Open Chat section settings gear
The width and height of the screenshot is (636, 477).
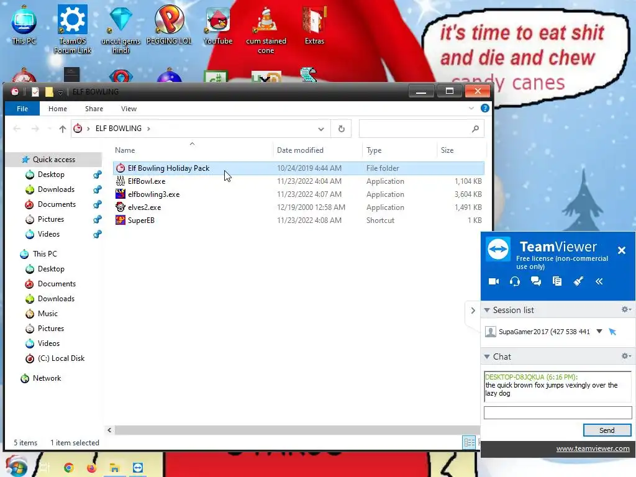(626, 356)
